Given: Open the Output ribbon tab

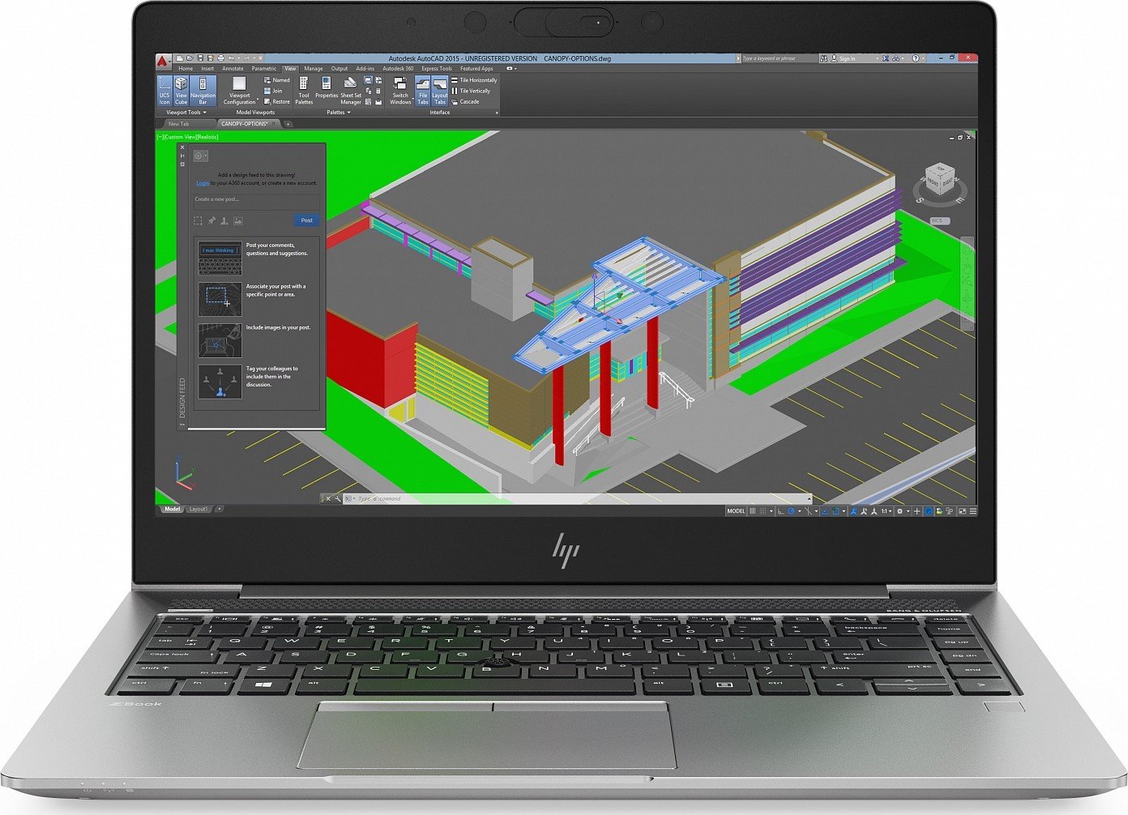Looking at the screenshot, I should pyautogui.click(x=340, y=69).
